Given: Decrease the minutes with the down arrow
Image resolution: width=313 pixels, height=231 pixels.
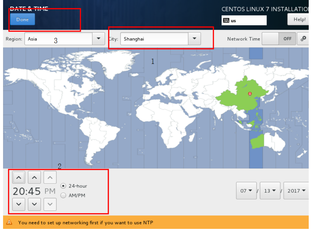Looking at the screenshot, I should point(34,204).
